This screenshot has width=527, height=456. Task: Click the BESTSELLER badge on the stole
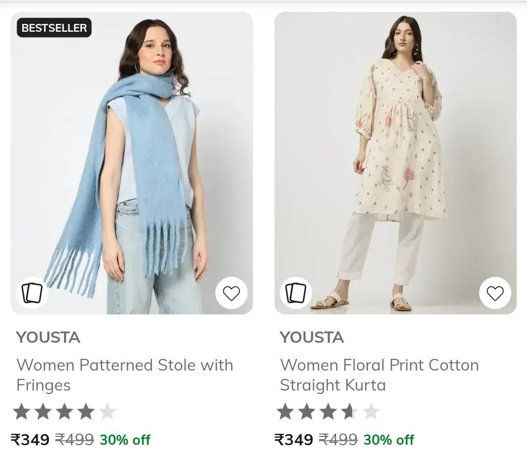pyautogui.click(x=54, y=27)
